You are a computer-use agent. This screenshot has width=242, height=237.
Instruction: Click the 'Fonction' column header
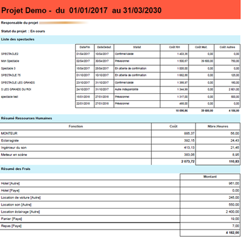click(76, 126)
